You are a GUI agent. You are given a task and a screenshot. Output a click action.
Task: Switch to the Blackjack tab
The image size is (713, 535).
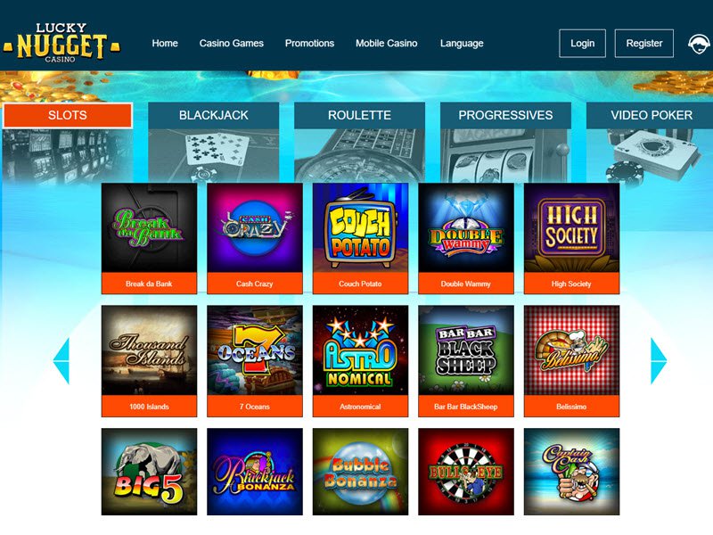(x=213, y=115)
